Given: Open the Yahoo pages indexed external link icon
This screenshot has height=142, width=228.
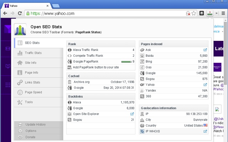Looking at the screenshot, I should [x=205, y=84].
